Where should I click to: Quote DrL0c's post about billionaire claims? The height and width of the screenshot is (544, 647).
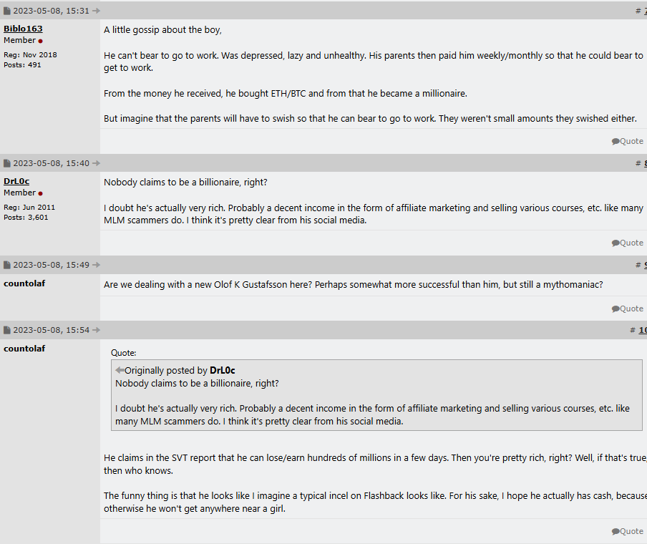point(627,243)
